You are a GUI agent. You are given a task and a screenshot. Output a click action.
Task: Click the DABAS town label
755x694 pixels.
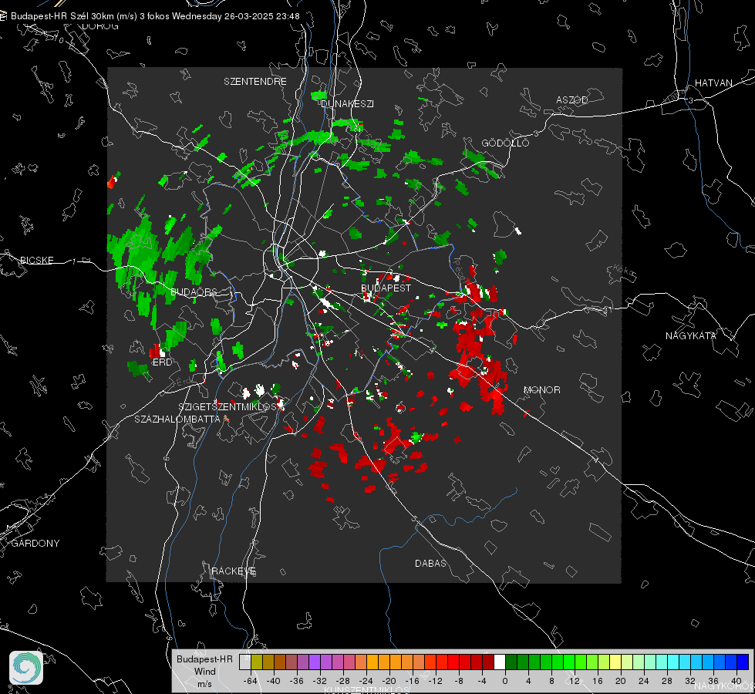(x=430, y=563)
